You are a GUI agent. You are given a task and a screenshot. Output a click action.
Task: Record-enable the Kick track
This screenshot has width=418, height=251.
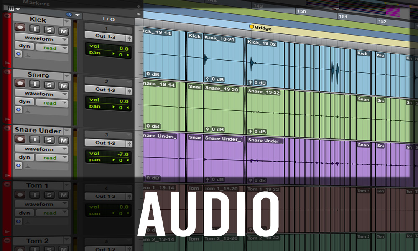(20, 30)
